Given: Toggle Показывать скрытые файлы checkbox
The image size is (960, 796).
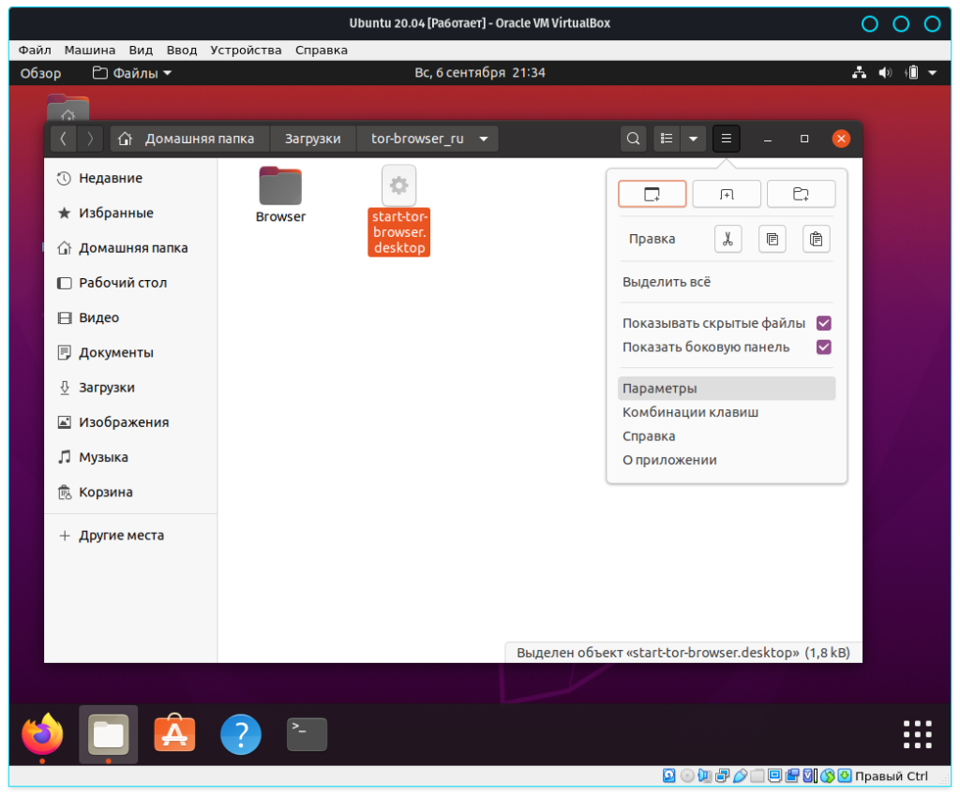Looking at the screenshot, I should (824, 323).
